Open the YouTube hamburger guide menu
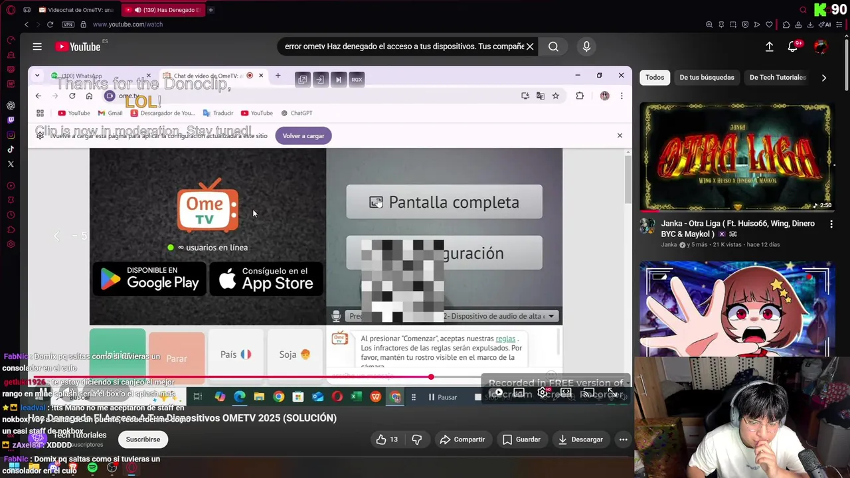The image size is (850, 478). (37, 46)
